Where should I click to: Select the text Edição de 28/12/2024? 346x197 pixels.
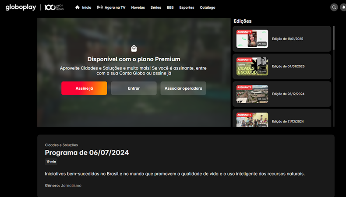pyautogui.click(x=288, y=94)
